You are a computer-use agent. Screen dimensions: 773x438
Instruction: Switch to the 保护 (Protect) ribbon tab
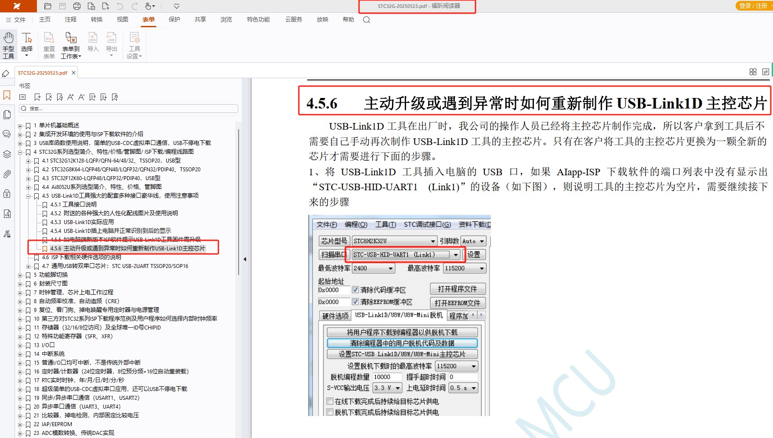click(174, 19)
